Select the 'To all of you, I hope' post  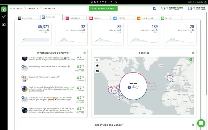pos(53,99)
